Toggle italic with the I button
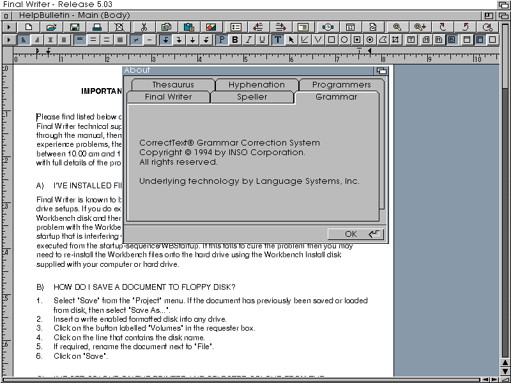The width and height of the screenshot is (511, 383). (248, 40)
